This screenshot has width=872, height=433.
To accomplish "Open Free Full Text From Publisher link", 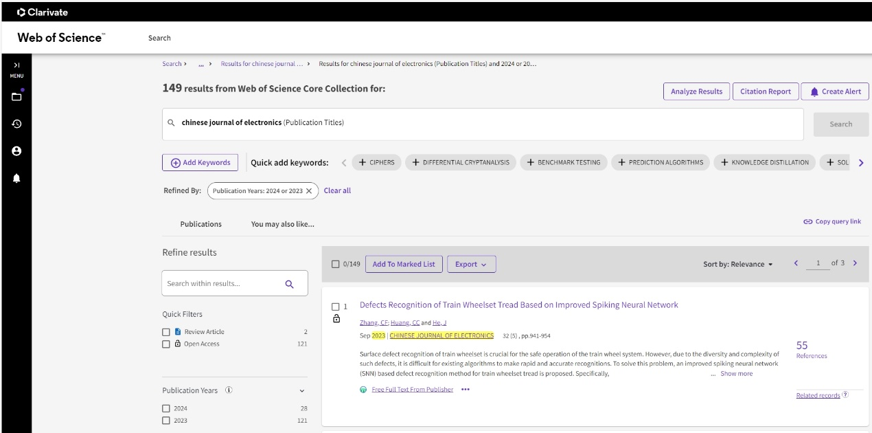I will (x=412, y=390).
